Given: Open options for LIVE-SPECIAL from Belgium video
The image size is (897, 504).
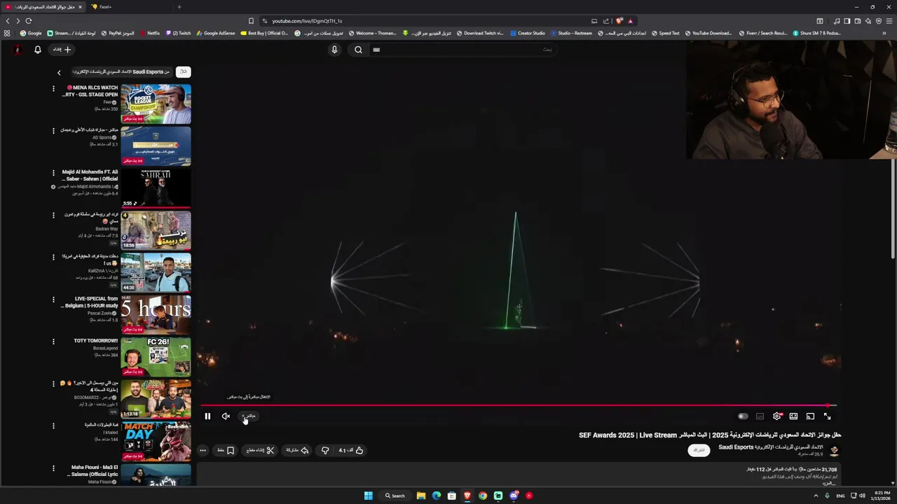Looking at the screenshot, I should (x=53, y=299).
